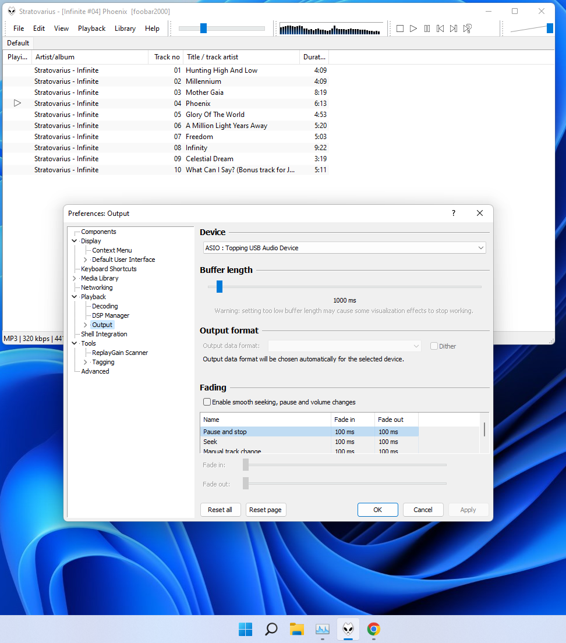Expand the Media Library node

(x=75, y=279)
